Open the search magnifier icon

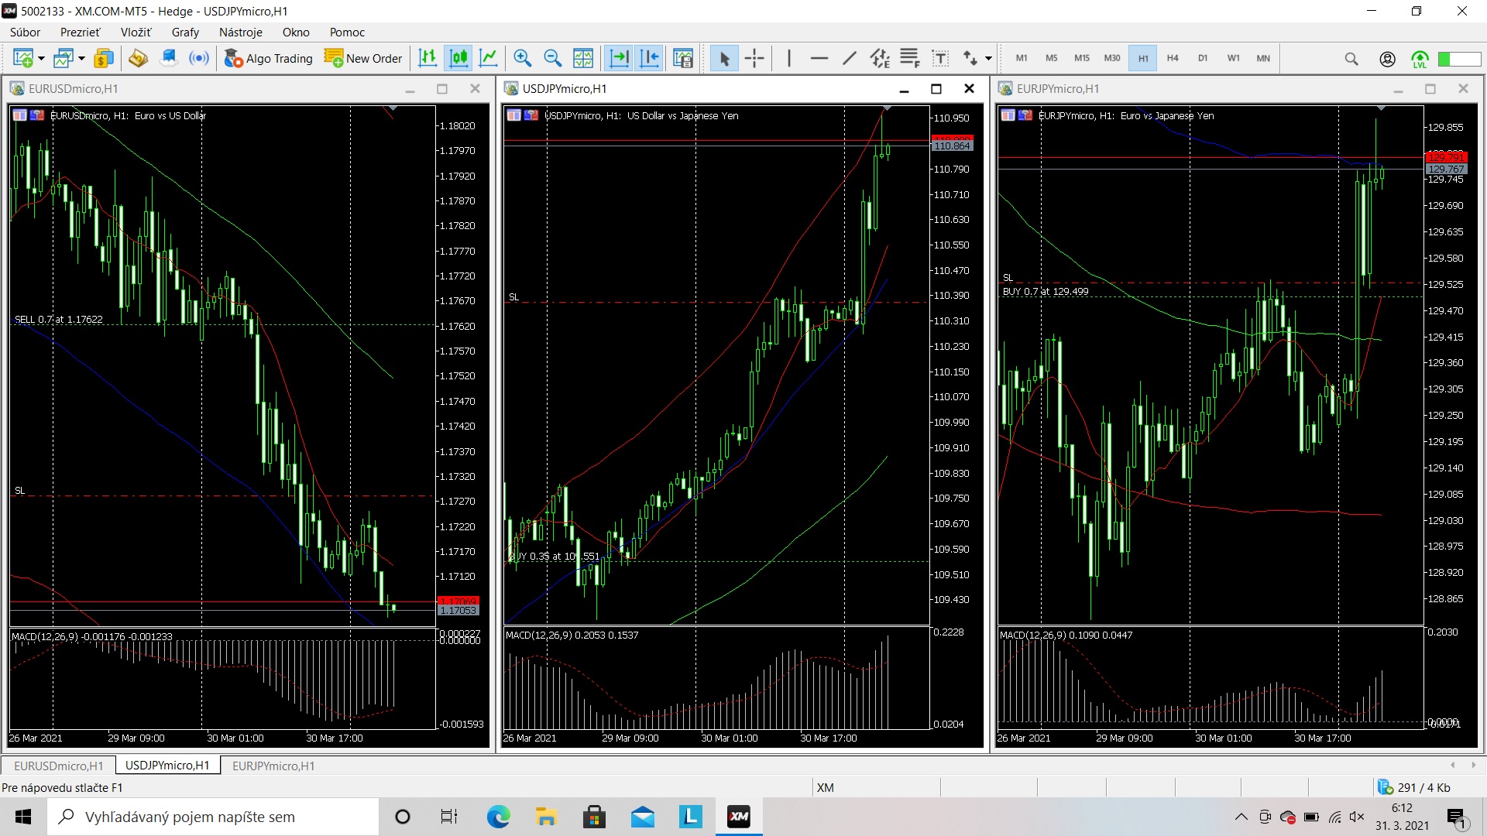point(1351,59)
